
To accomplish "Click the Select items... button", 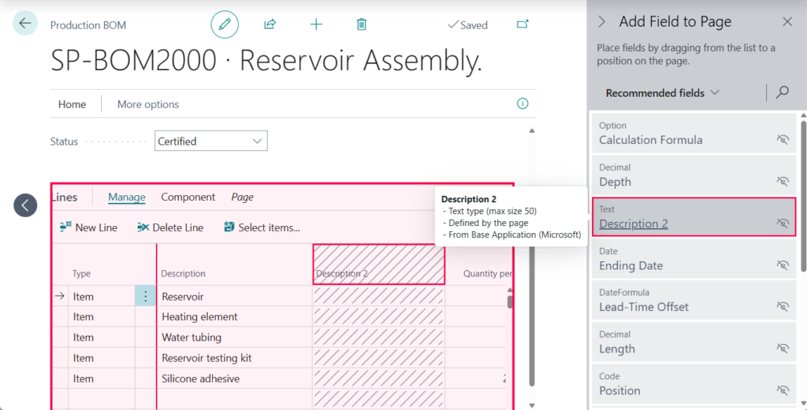I will tap(262, 227).
